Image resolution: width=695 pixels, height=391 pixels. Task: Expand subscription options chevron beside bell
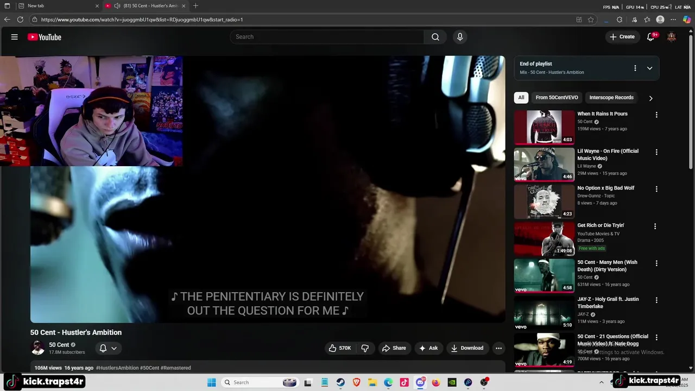click(x=114, y=348)
